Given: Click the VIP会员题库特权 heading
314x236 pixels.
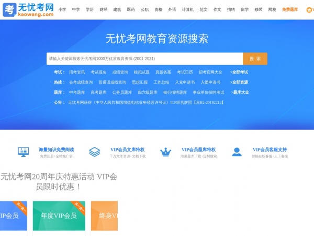Looking at the screenshot, I should (x=198, y=149).
